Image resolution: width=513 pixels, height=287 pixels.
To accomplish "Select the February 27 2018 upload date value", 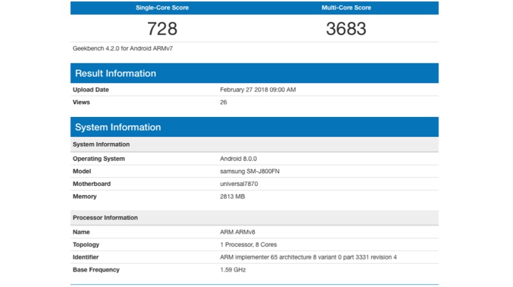I will (257, 89).
